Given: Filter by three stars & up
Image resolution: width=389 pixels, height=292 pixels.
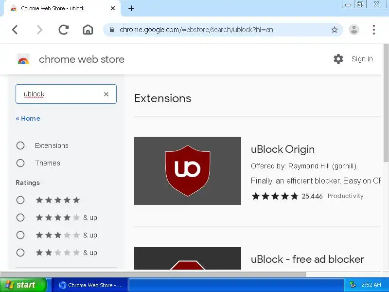Looking at the screenshot, I should click(20, 235).
